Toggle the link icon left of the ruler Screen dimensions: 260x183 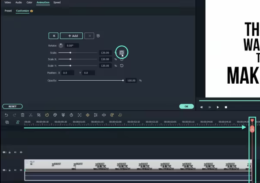coord(18,122)
